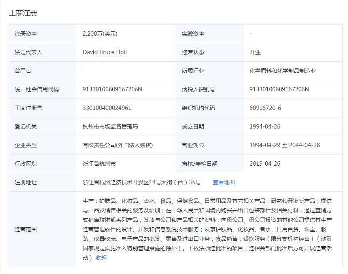
Task: Select the 经营状态 label cell
Action: point(210,52)
